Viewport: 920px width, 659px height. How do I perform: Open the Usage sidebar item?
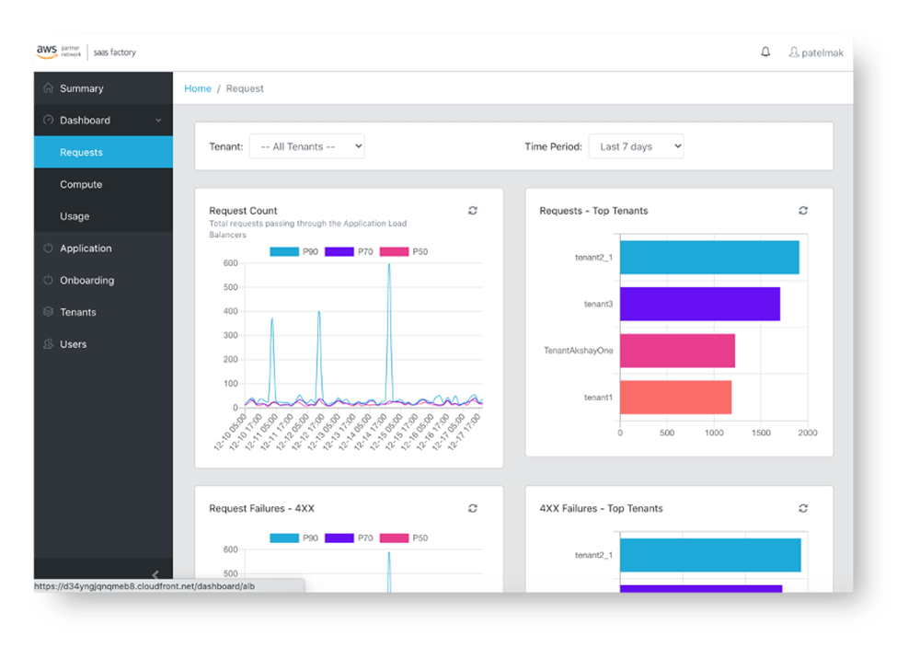click(x=75, y=216)
